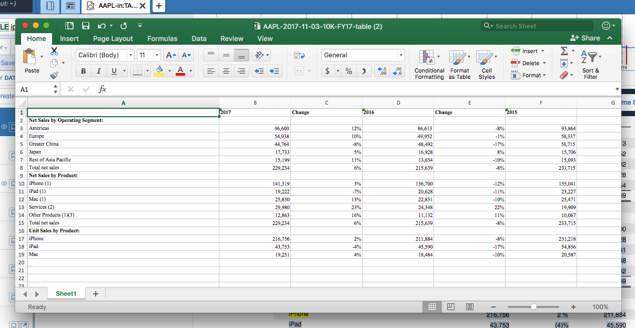The width and height of the screenshot is (635, 328).
Task: Click the AutoSum sigma icon
Action: point(564,50)
